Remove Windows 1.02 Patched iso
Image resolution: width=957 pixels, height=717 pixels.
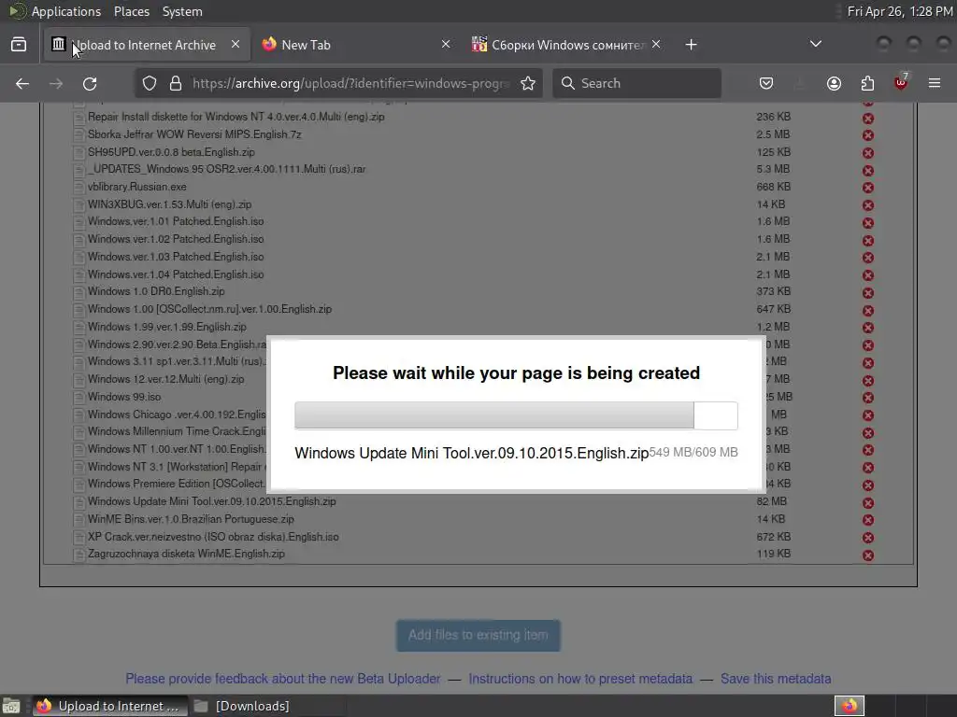click(x=868, y=240)
